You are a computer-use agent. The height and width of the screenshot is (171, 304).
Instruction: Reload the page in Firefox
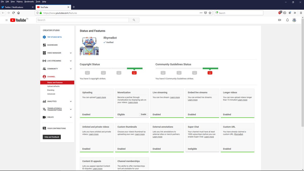13,13
